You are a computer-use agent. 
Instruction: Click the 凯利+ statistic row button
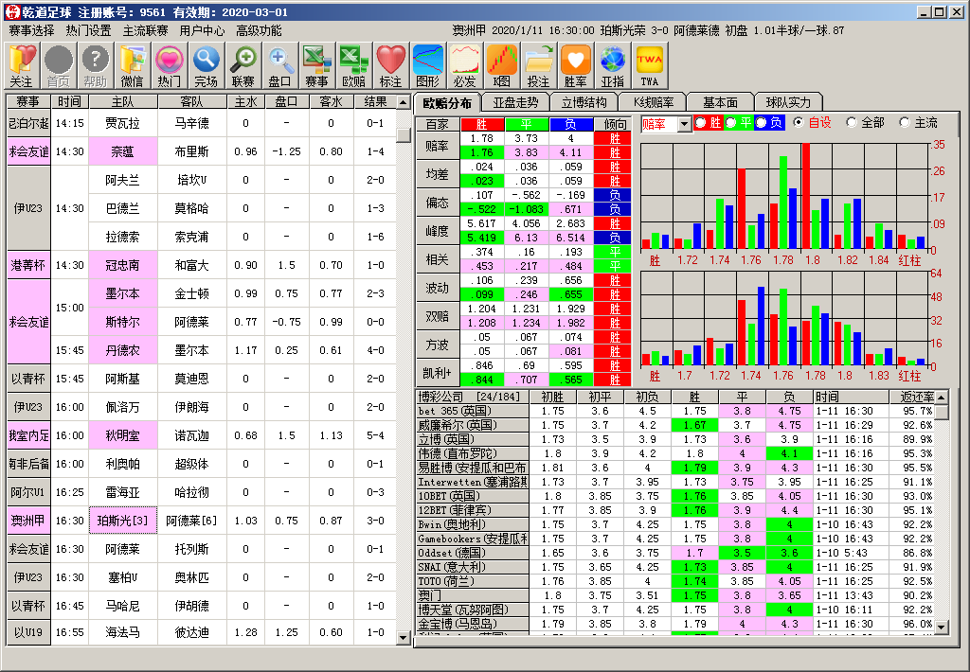click(438, 374)
